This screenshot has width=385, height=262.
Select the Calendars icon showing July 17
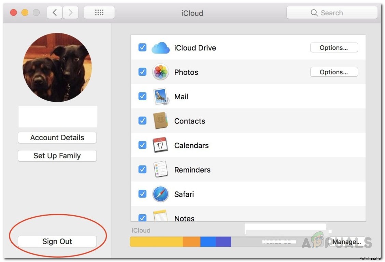coord(160,145)
